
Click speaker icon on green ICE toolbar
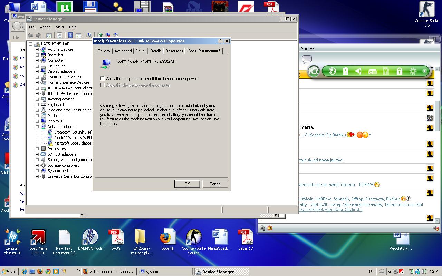click(359, 71)
